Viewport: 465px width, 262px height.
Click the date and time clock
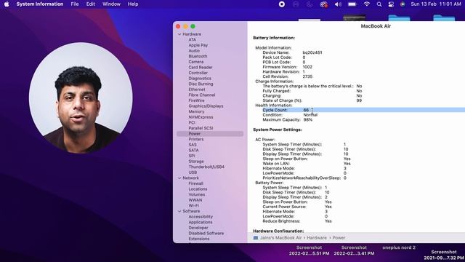point(436,4)
